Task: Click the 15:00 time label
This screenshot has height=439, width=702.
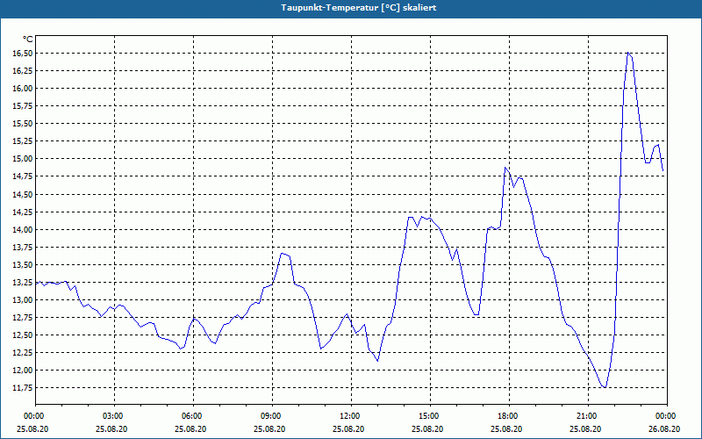Action: click(x=427, y=416)
